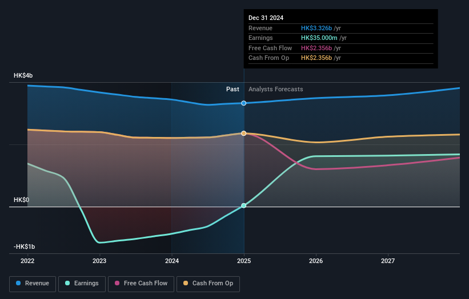Click the pink Free Cash Flow legend dot
Viewport: 469px width, 299px height.
(117, 283)
